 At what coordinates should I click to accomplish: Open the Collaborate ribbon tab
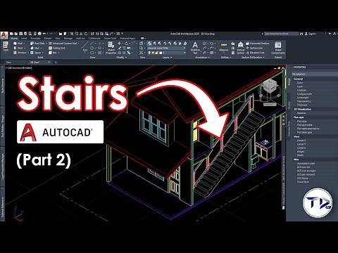94,38
